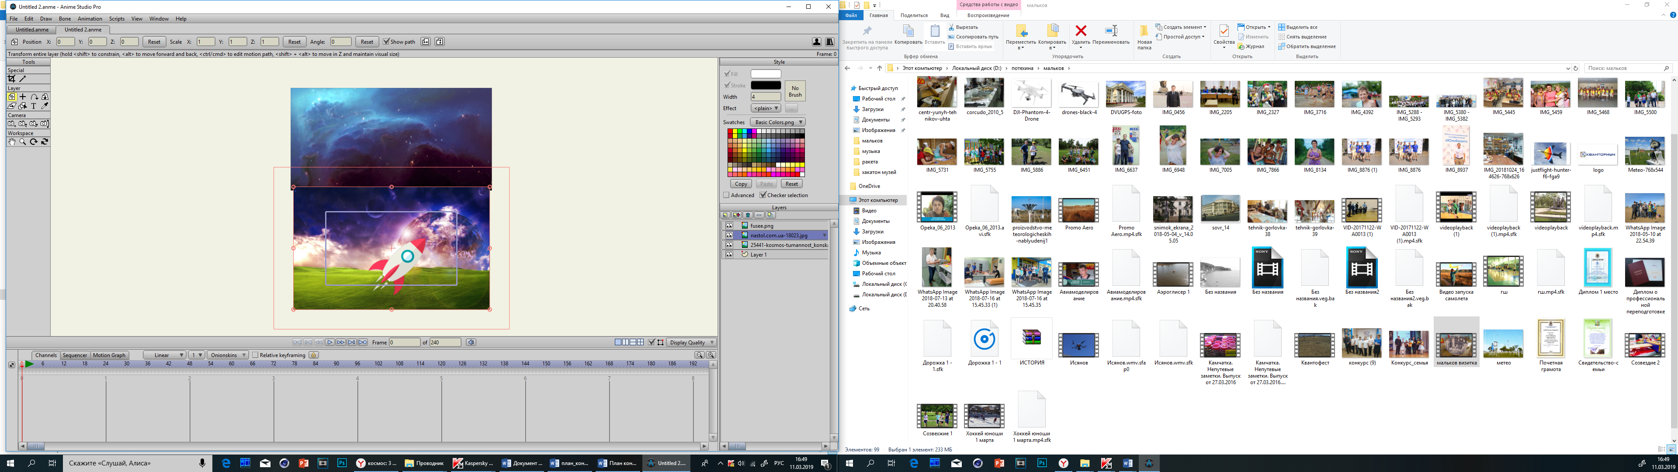Click the Copy button in Style panel
Screen dimensions: 1678x472
point(741,184)
